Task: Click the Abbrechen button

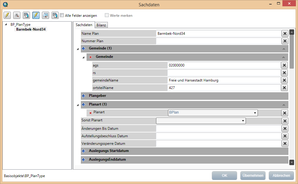Action: tap(281, 176)
